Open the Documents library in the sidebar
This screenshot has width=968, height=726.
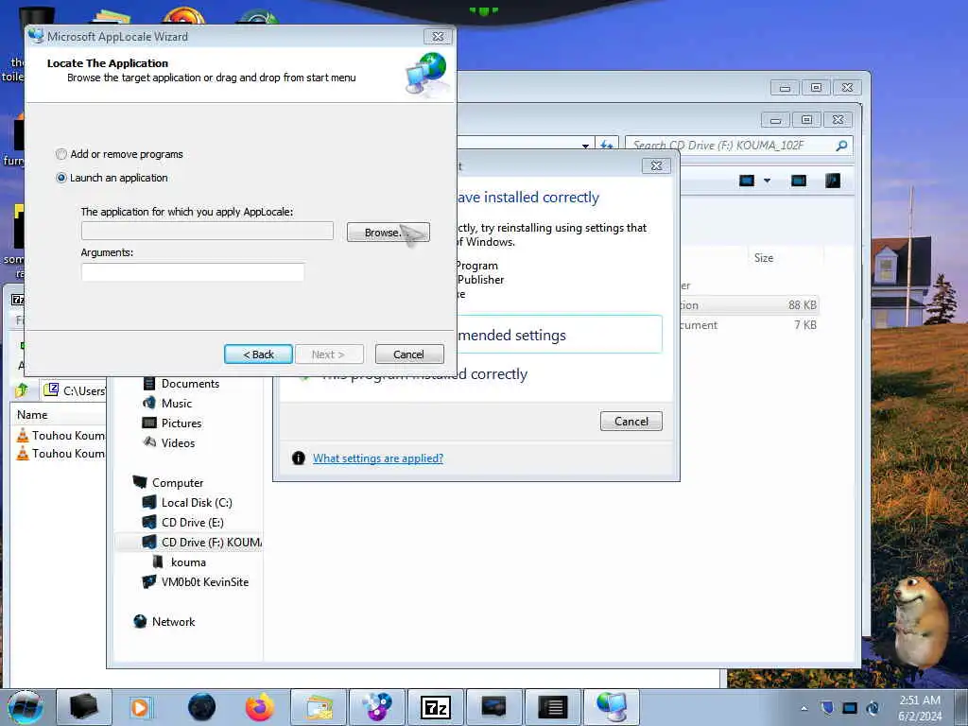tap(190, 384)
